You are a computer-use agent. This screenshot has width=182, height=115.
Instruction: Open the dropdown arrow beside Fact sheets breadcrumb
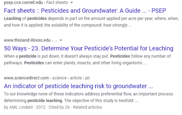tap(72, 2)
